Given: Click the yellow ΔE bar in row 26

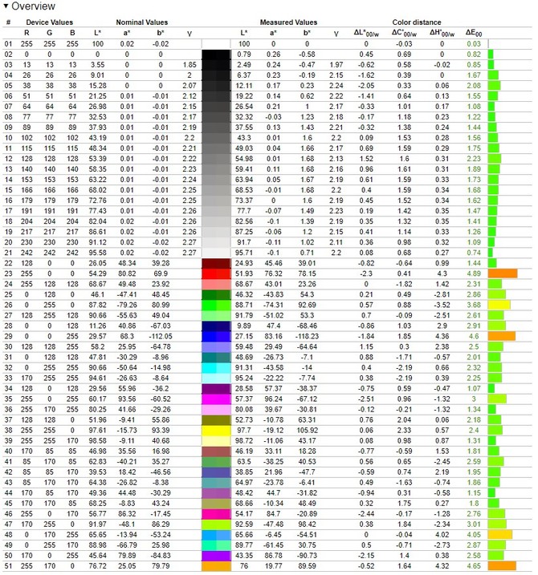Looking at the screenshot, I should click(x=499, y=305).
